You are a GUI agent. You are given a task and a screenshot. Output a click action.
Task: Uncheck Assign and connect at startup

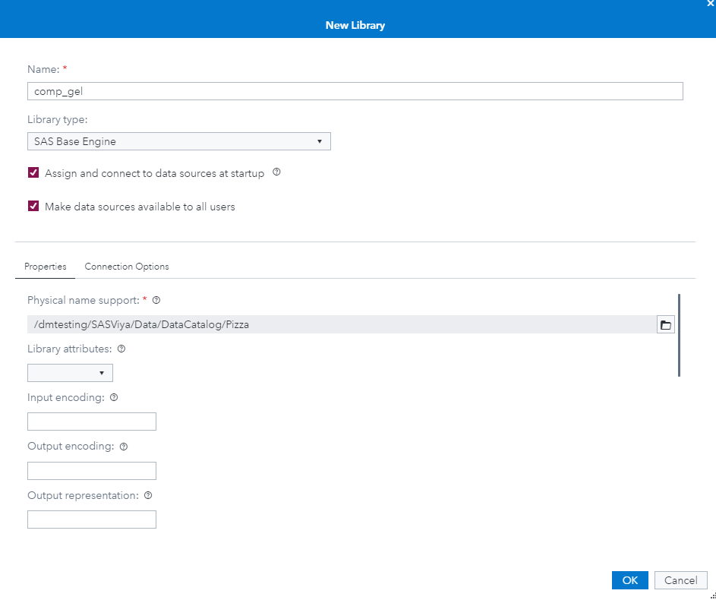coord(33,173)
